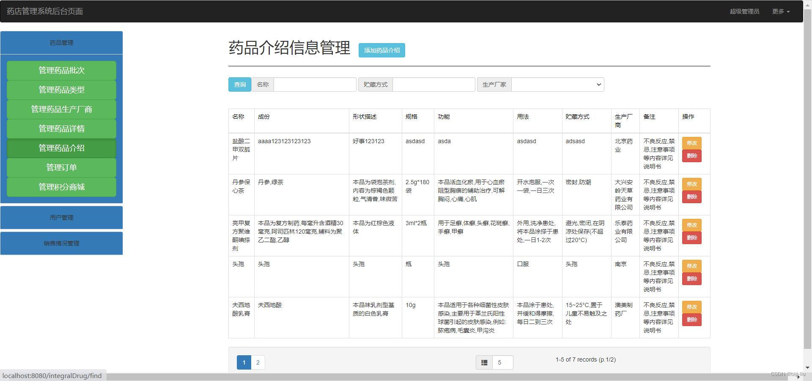
Task: Click 修改 for 盐酸二甲双胍片
Action: point(691,143)
